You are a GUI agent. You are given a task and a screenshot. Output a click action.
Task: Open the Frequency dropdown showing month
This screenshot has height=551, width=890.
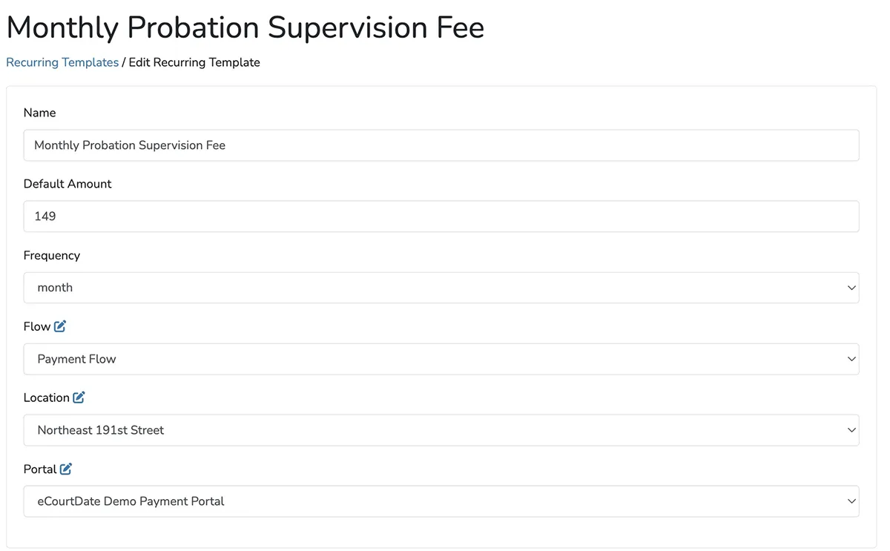point(441,287)
